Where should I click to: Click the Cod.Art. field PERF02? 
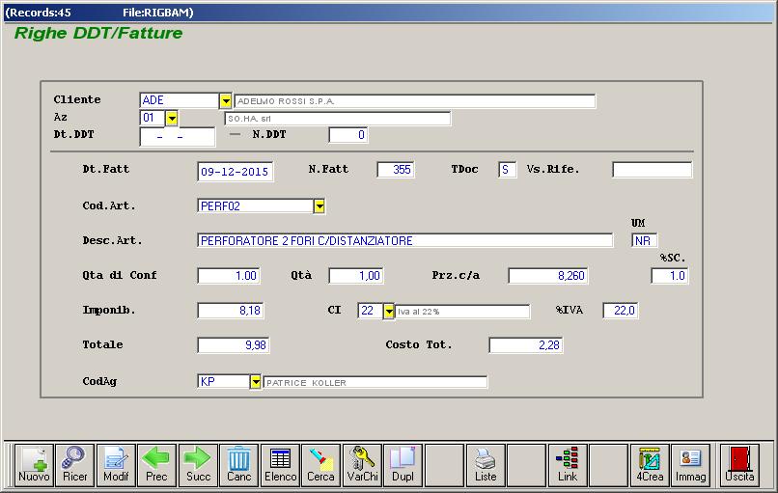coord(255,205)
